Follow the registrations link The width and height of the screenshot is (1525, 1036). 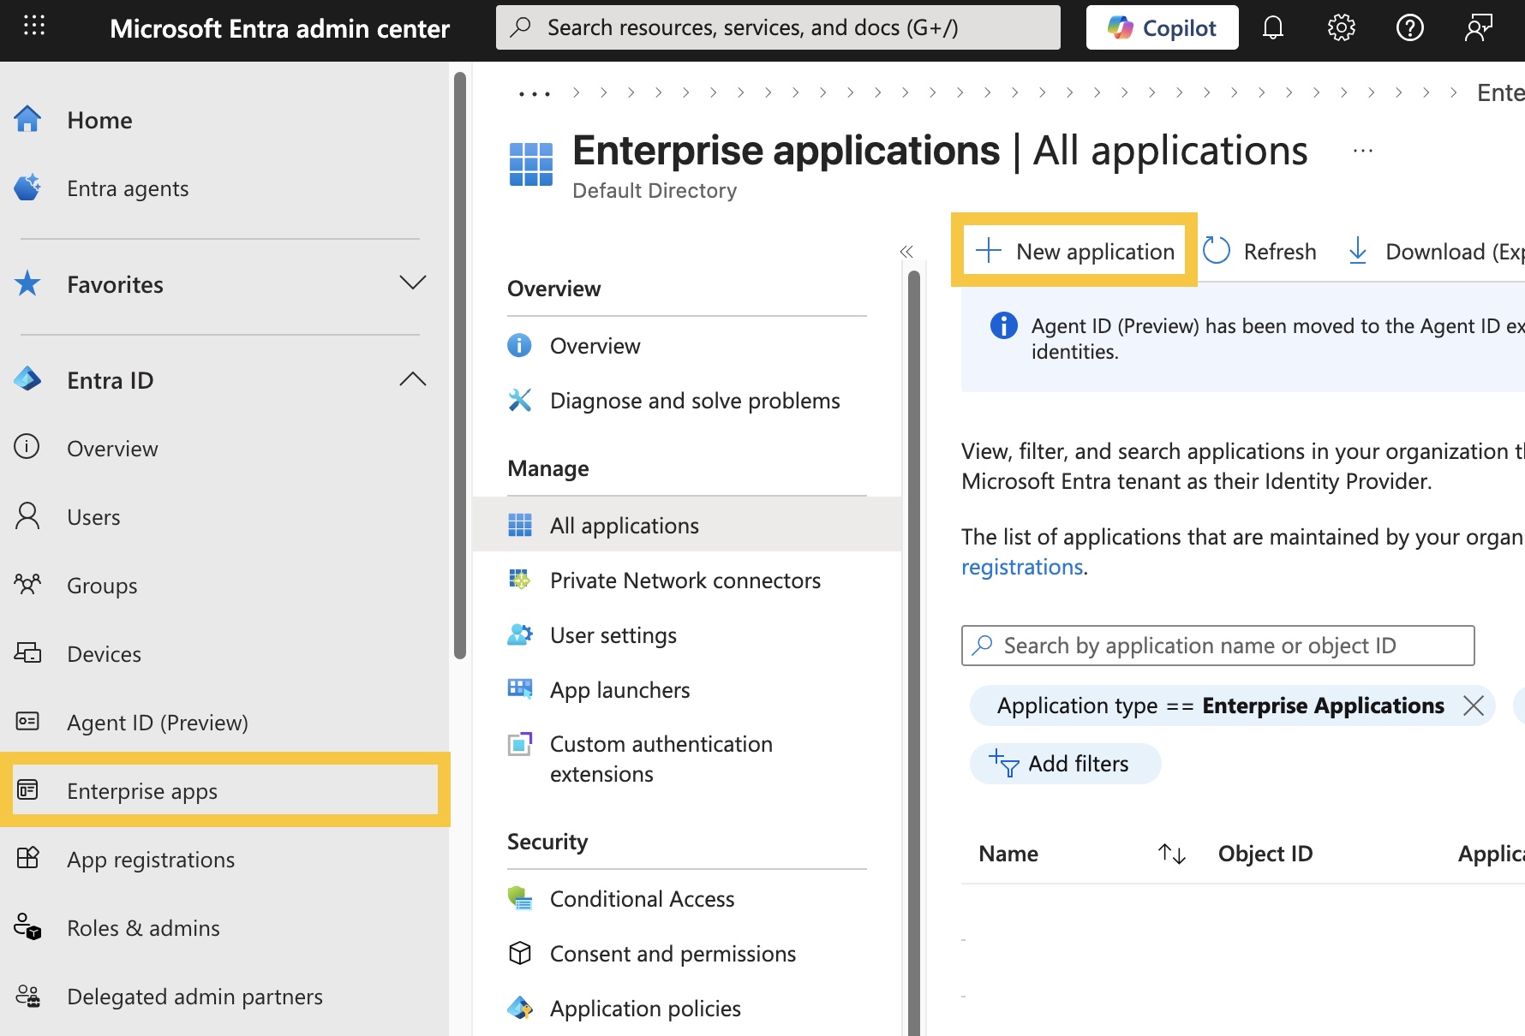point(1021,567)
